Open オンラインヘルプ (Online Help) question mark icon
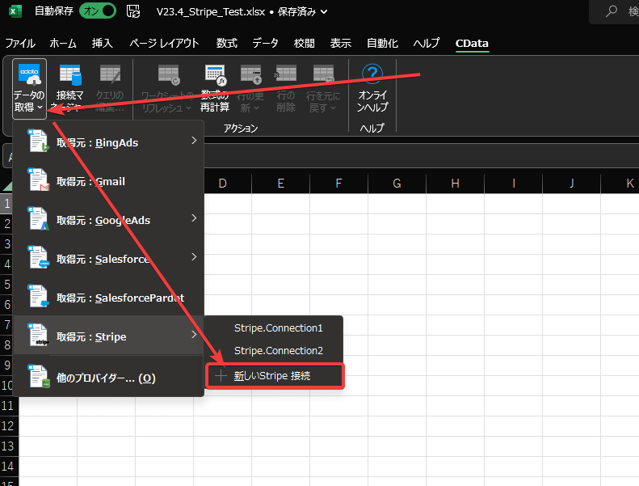Viewport: 639px width, 486px height. 372,74
